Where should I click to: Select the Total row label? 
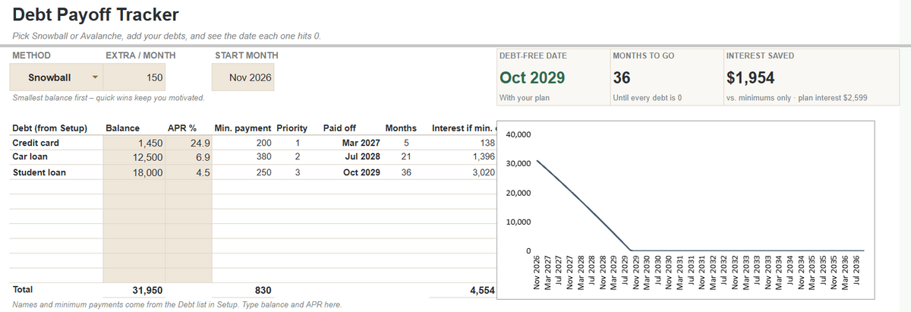click(x=23, y=289)
